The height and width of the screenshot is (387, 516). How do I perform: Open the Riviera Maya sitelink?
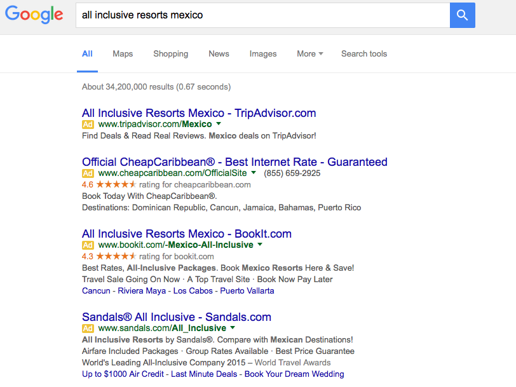(142, 291)
